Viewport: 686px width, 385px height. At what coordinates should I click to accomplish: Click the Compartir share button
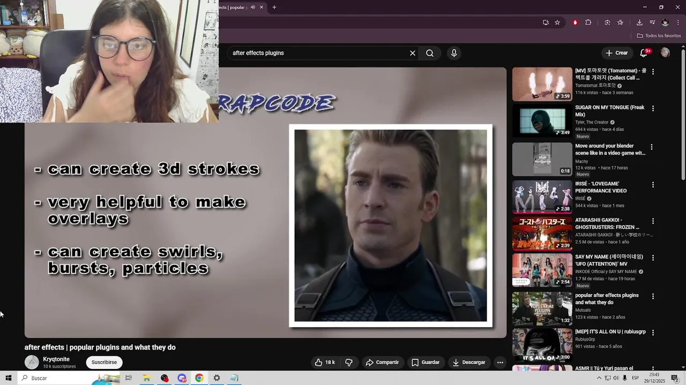click(382, 362)
